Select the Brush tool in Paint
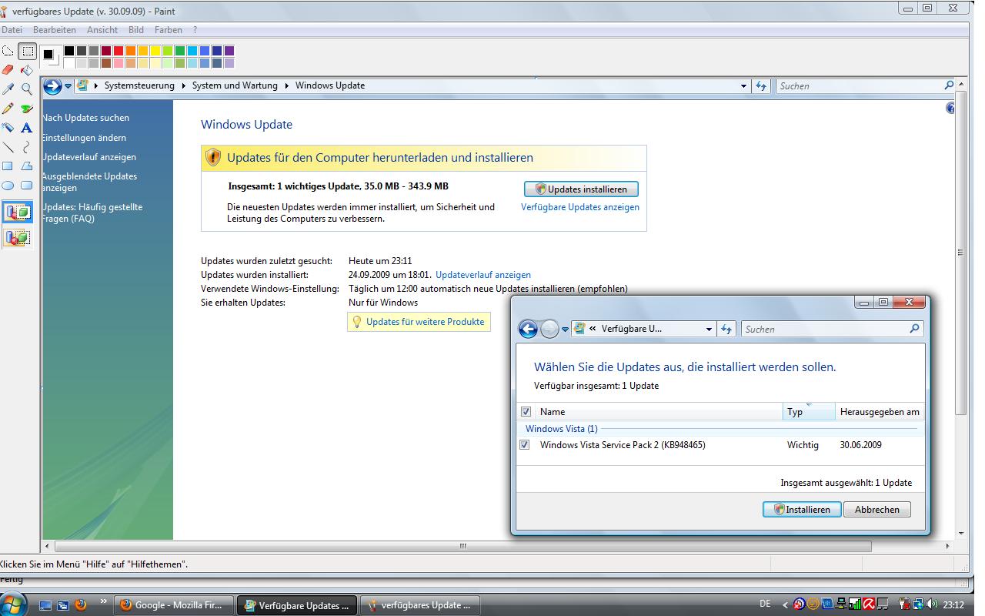The image size is (985, 616). [27, 109]
